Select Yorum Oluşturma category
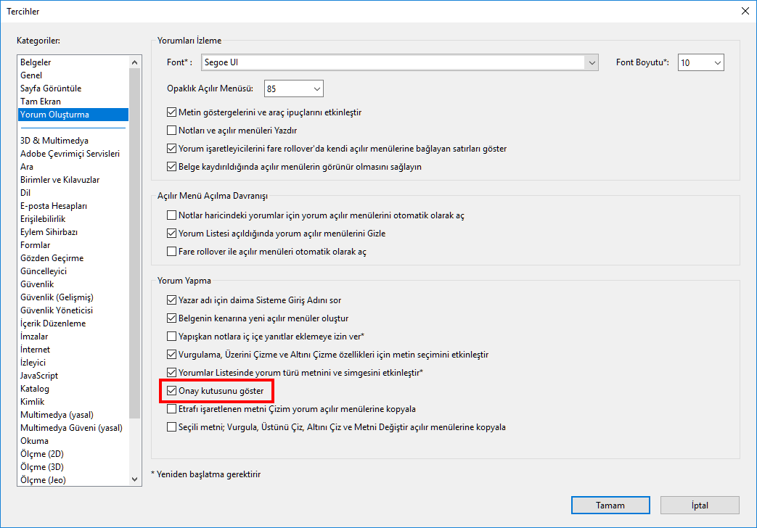The image size is (757, 528). 73,115
